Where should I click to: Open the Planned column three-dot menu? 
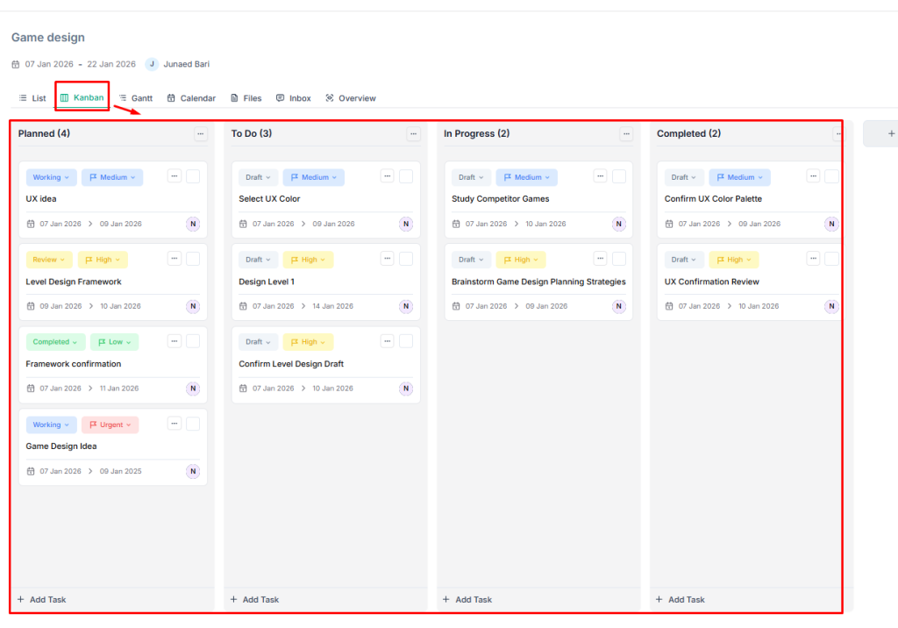201,134
